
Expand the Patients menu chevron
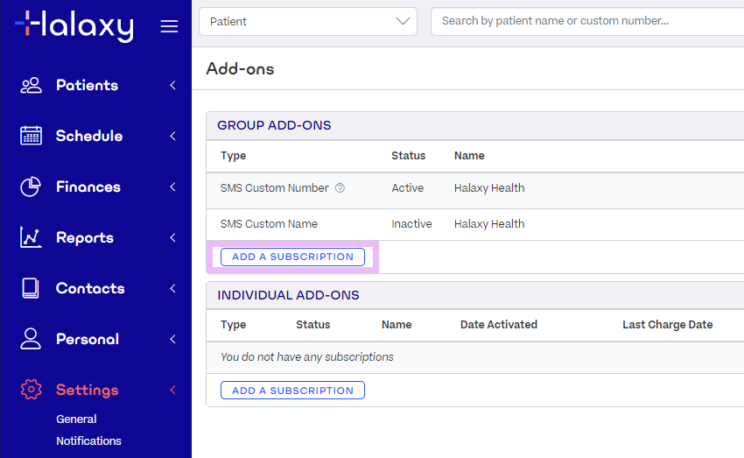172,85
